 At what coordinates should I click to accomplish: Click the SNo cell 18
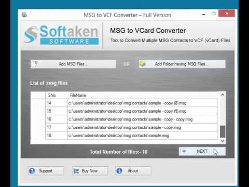pos(56,136)
